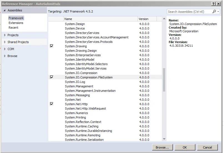Select the System.IO.Compression row

[105, 73]
